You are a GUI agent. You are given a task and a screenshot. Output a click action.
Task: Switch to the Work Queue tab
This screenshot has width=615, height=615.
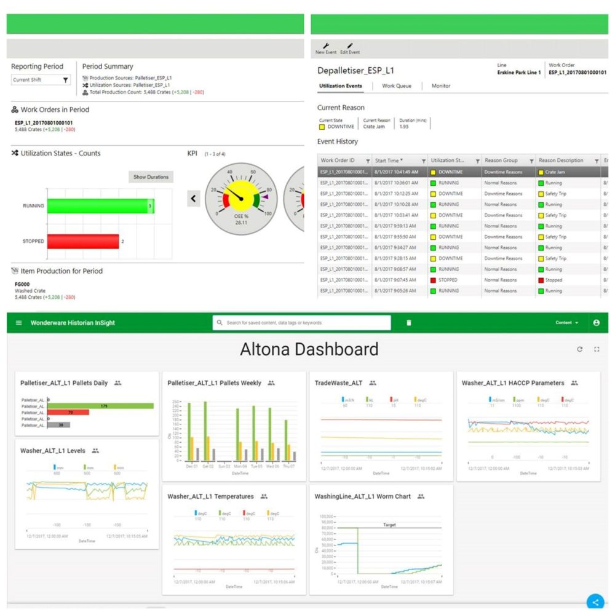pyautogui.click(x=397, y=86)
